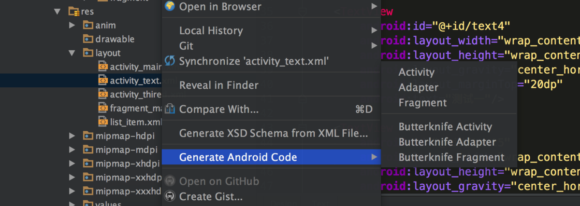Click the GitHub icon beside Open on GitHub
This screenshot has height=206, width=580.
click(x=170, y=181)
